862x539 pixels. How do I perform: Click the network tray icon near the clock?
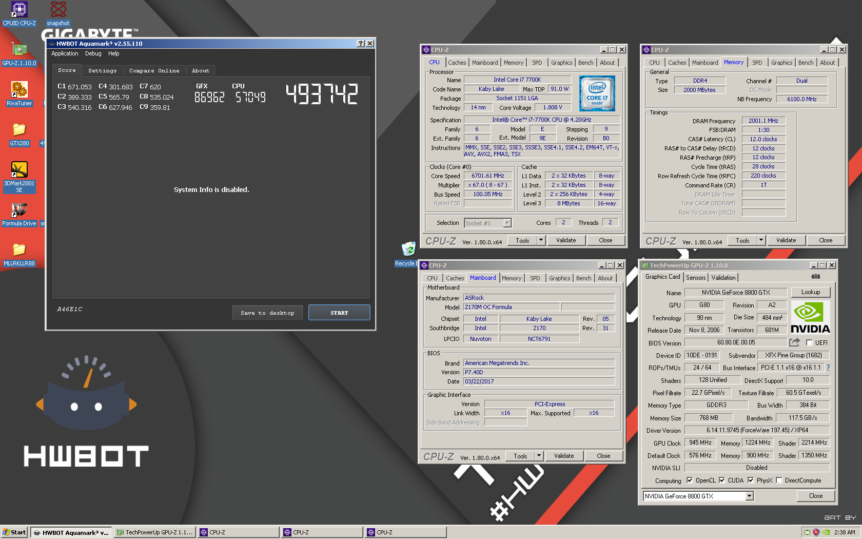(x=807, y=532)
